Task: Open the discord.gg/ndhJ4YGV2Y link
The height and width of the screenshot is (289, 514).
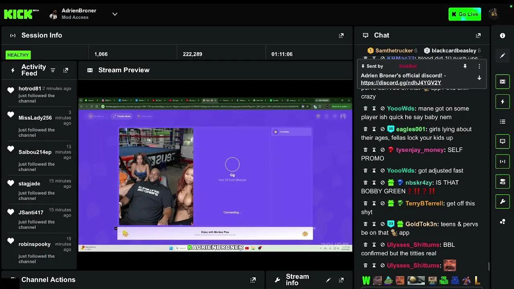Action: point(401,83)
